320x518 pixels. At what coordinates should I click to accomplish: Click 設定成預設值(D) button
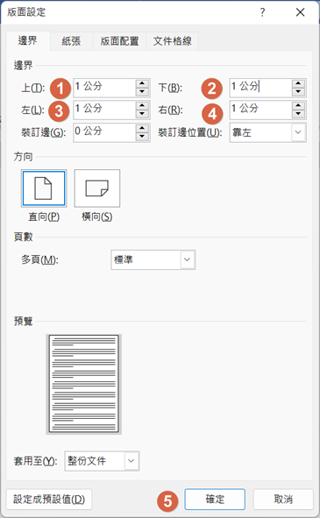49,500
